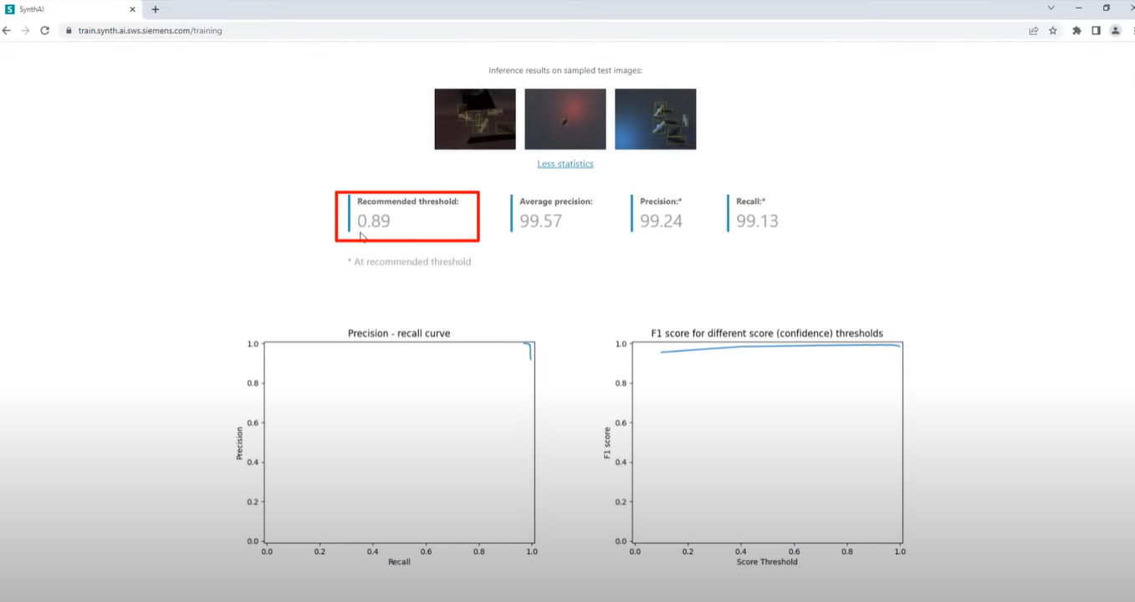Select the highlighted Recommended threshold card

(406, 216)
